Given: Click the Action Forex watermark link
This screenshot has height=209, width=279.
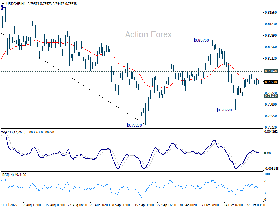Looking at the screenshot, I should [x=148, y=34].
